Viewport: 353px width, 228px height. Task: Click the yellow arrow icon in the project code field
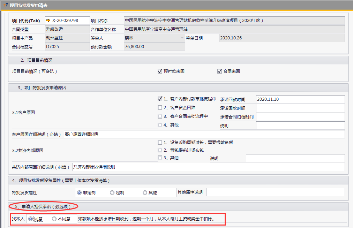pos(48,21)
